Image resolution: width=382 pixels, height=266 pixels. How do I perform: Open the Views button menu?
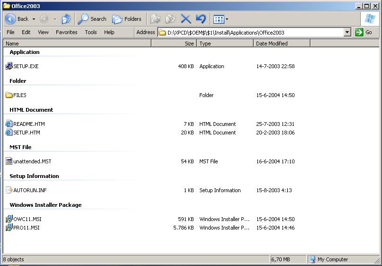[x=221, y=19]
